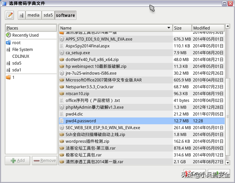This screenshot has width=235, height=183.
Task: Click the Add bookmark button
Action: [x=17, y=161]
